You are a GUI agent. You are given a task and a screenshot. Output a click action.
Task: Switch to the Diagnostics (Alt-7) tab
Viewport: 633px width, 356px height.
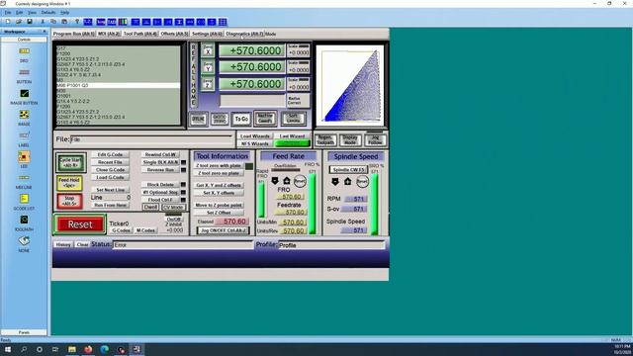coord(244,34)
